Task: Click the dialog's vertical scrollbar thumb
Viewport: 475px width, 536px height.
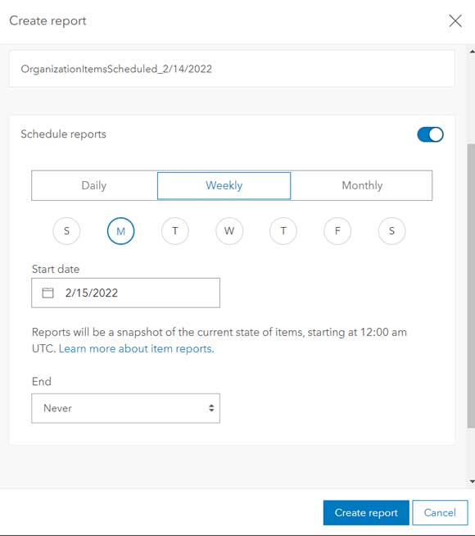Action: tap(471, 286)
